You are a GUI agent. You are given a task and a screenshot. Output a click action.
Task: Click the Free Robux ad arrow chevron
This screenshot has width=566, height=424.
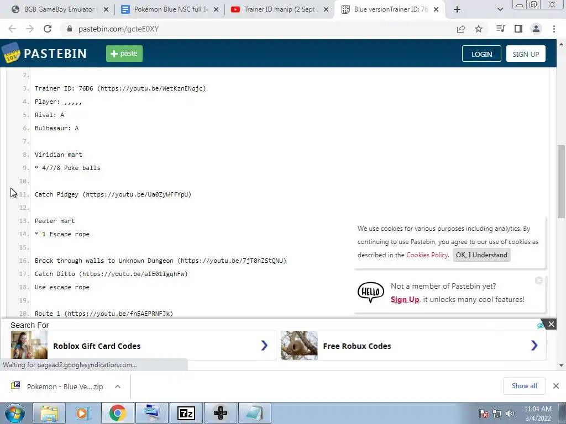[x=534, y=346]
